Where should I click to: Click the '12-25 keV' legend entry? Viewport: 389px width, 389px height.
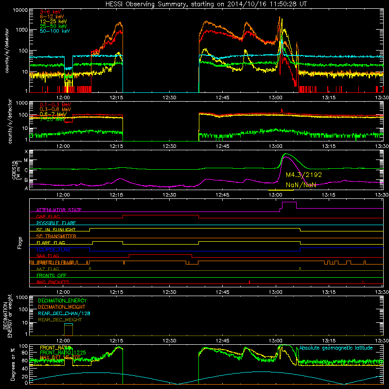coord(53,21)
